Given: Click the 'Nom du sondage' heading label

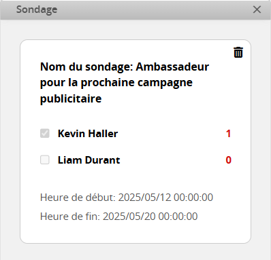Looking at the screenshot, I should [86, 67].
